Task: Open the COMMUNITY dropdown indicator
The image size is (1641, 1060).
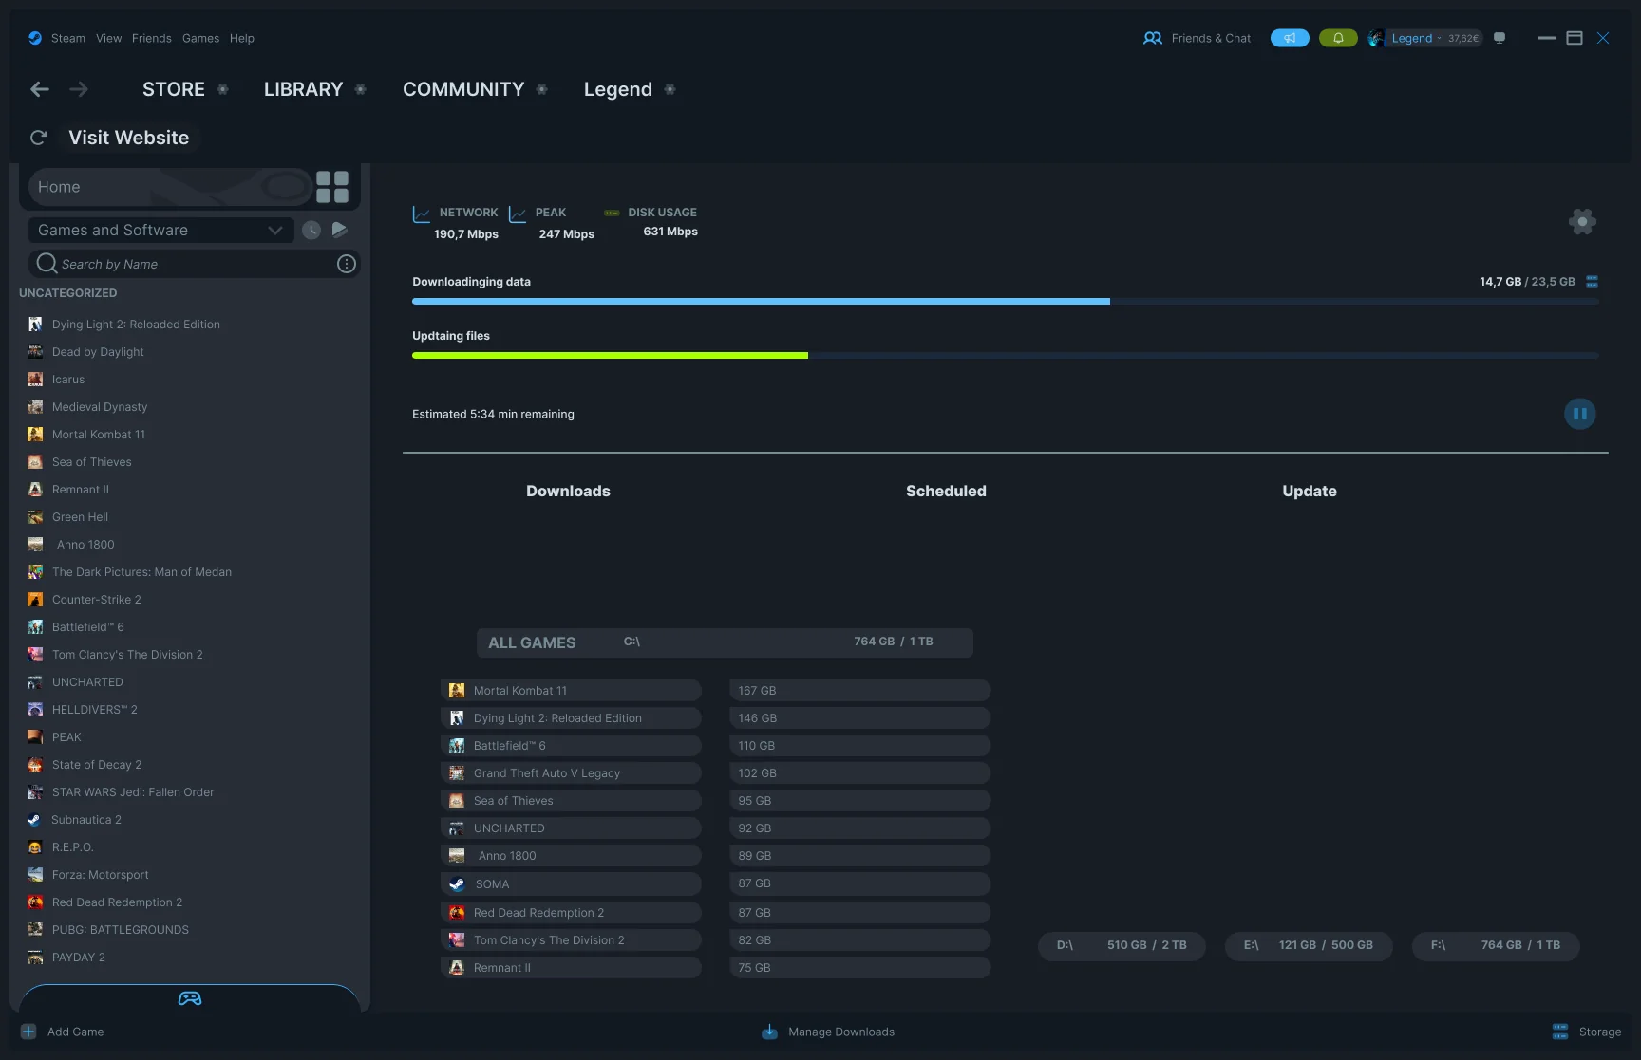Action: [542, 89]
